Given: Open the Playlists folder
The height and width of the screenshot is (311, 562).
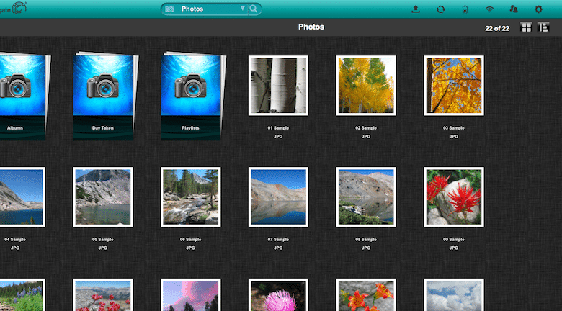Looking at the screenshot, I should point(193,96).
